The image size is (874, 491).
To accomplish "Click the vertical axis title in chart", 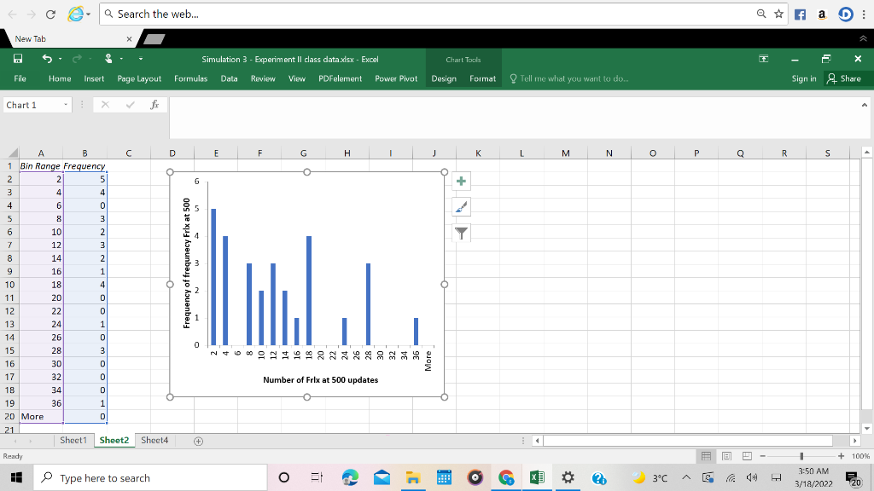I will 187,263.
